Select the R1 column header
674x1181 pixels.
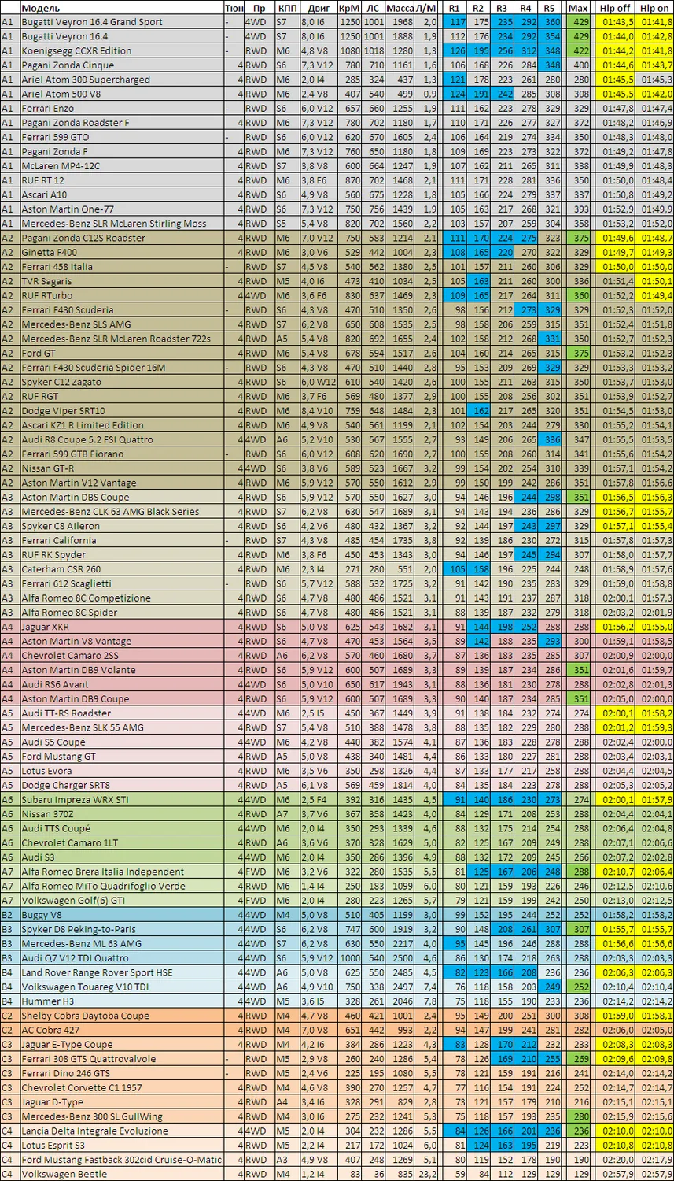(454, 7)
